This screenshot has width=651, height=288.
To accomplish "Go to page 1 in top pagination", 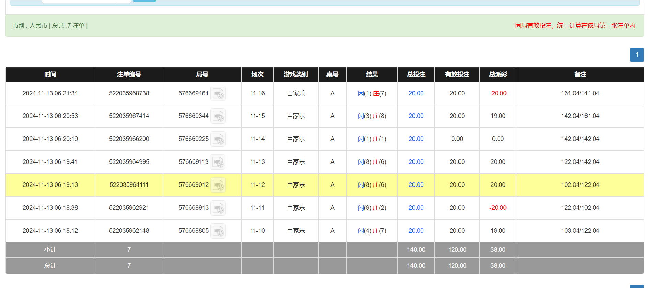I will [x=637, y=55].
